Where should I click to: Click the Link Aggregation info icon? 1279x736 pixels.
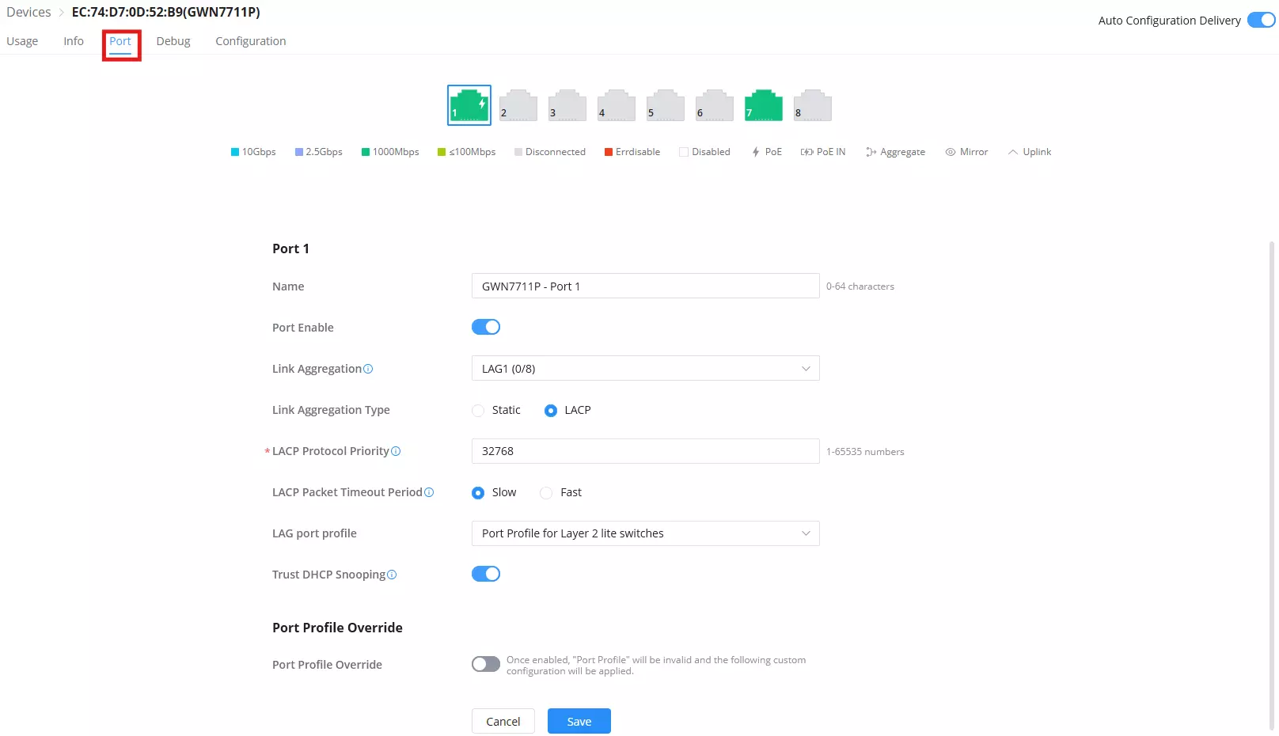coord(368,369)
